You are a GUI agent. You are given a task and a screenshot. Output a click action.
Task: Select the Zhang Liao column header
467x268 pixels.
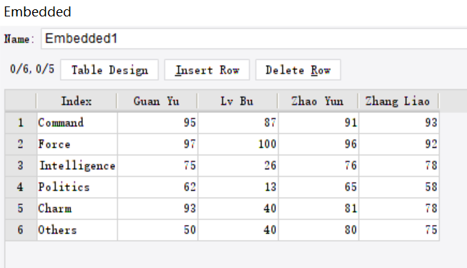click(398, 101)
